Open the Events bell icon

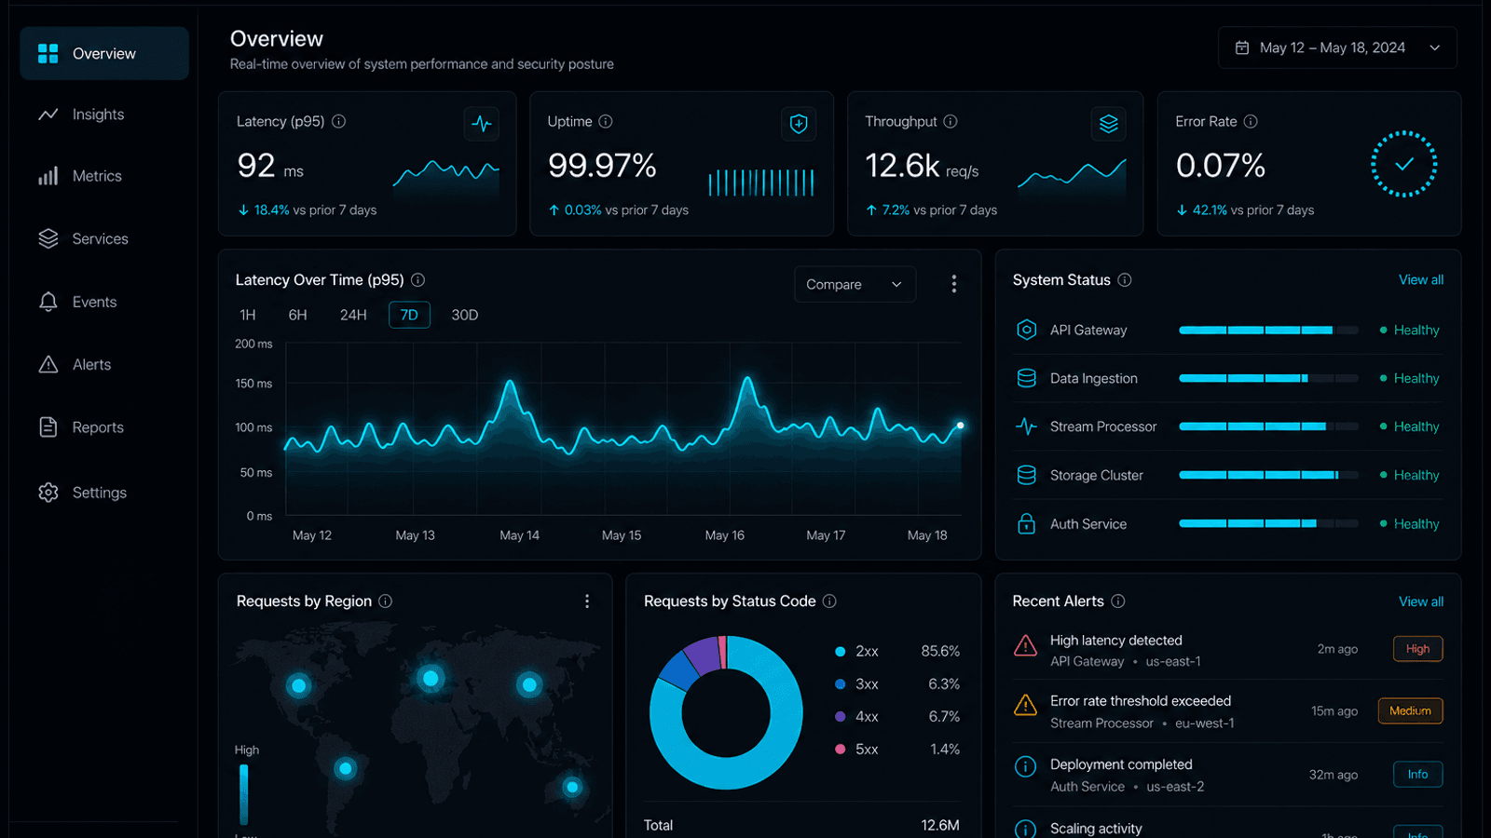[48, 302]
